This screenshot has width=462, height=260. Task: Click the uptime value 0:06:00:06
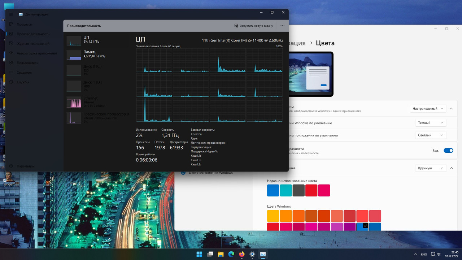click(x=147, y=160)
